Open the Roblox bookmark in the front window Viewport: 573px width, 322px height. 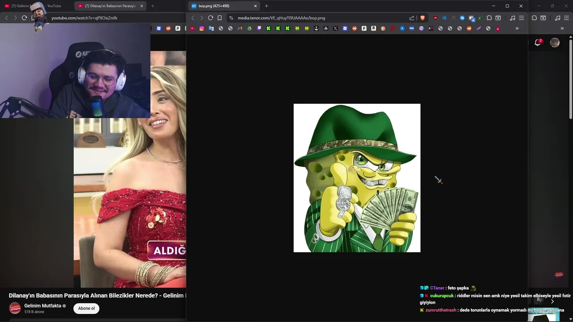click(345, 28)
